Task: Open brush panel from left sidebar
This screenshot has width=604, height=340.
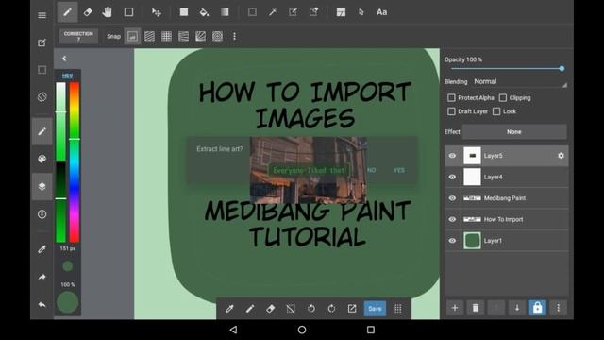Action: point(42,131)
